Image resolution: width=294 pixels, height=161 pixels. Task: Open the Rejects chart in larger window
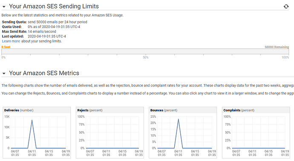[x=110, y=133]
